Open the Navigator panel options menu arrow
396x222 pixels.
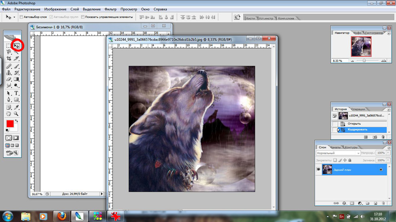pos(389,33)
